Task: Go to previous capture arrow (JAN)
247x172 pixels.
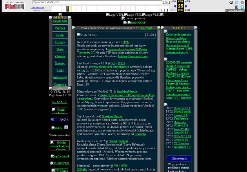Action: point(174,6)
